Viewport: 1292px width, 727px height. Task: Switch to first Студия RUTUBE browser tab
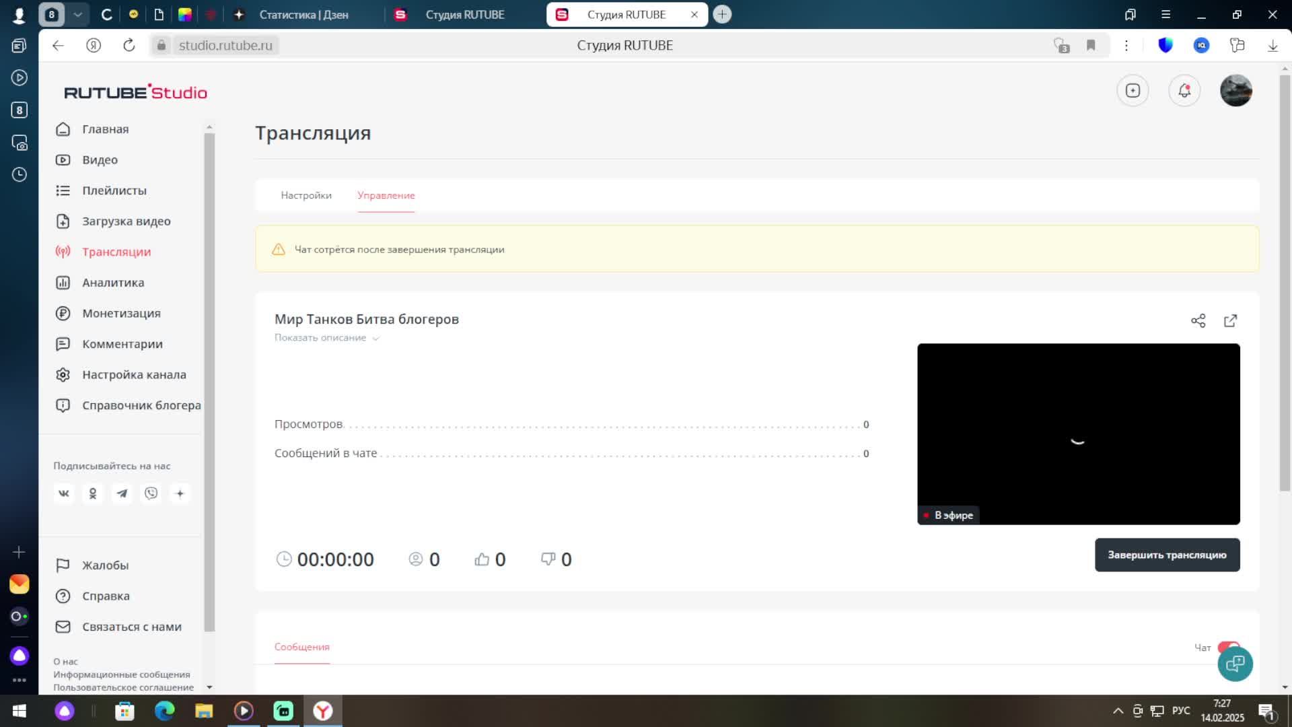point(464,14)
